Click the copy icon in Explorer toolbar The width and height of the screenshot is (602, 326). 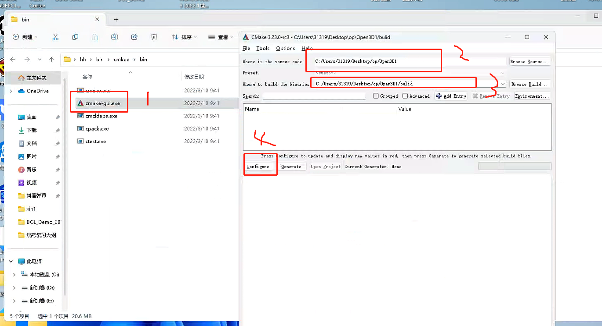point(75,37)
